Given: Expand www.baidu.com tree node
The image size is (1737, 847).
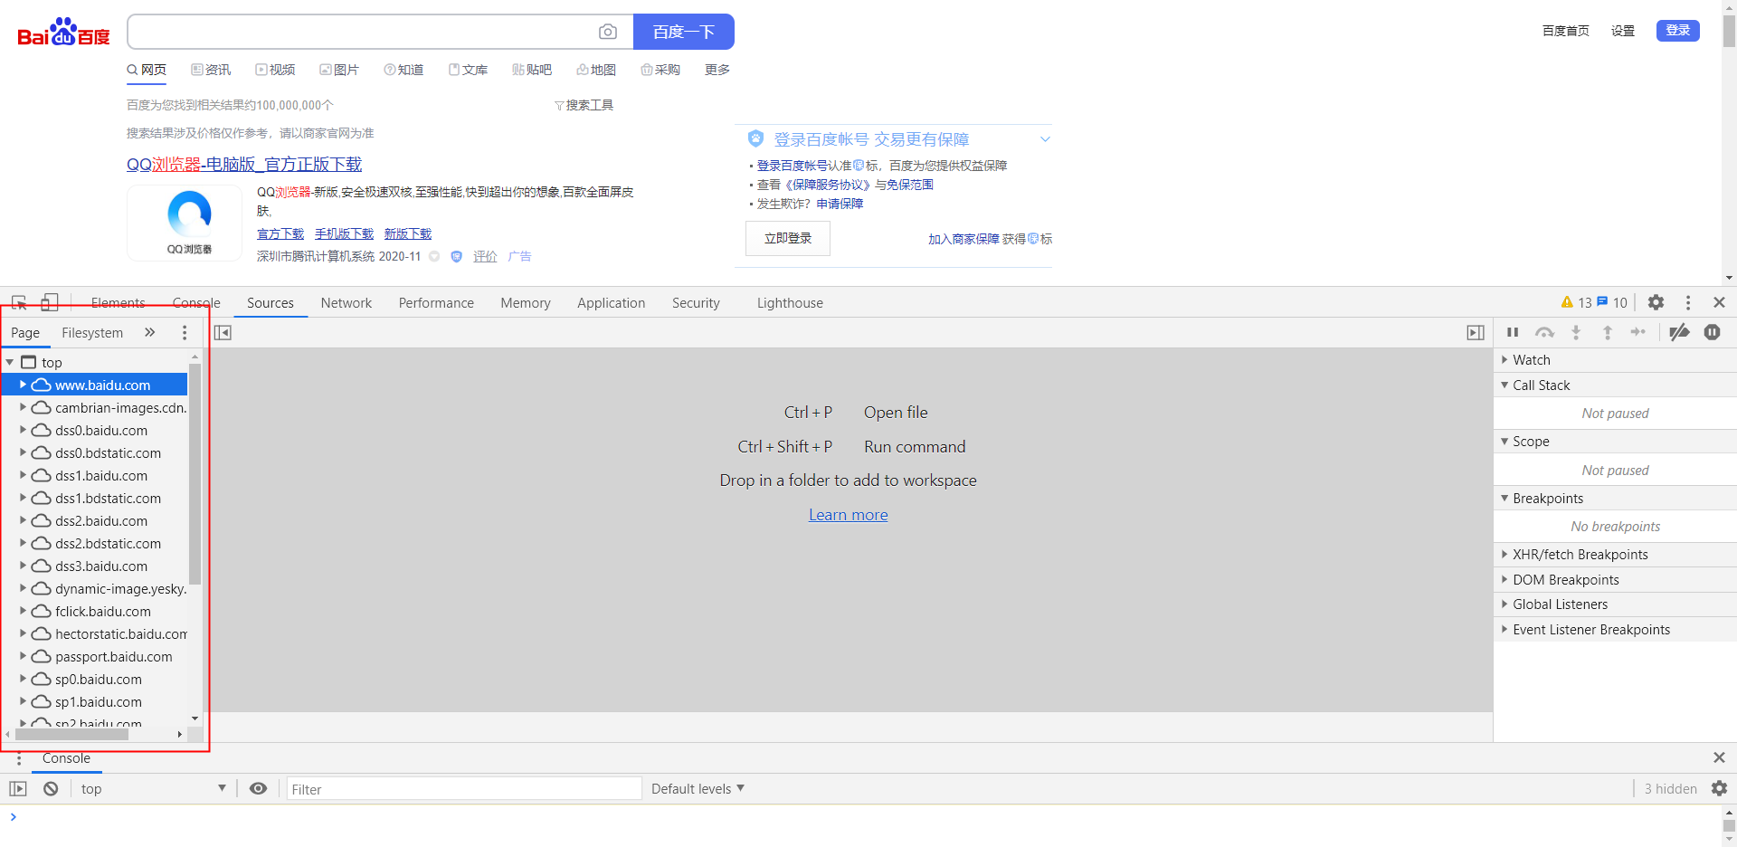Looking at the screenshot, I should 23,385.
